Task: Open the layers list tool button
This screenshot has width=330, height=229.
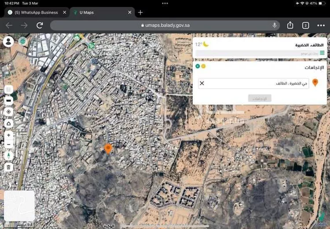Action: [9, 90]
